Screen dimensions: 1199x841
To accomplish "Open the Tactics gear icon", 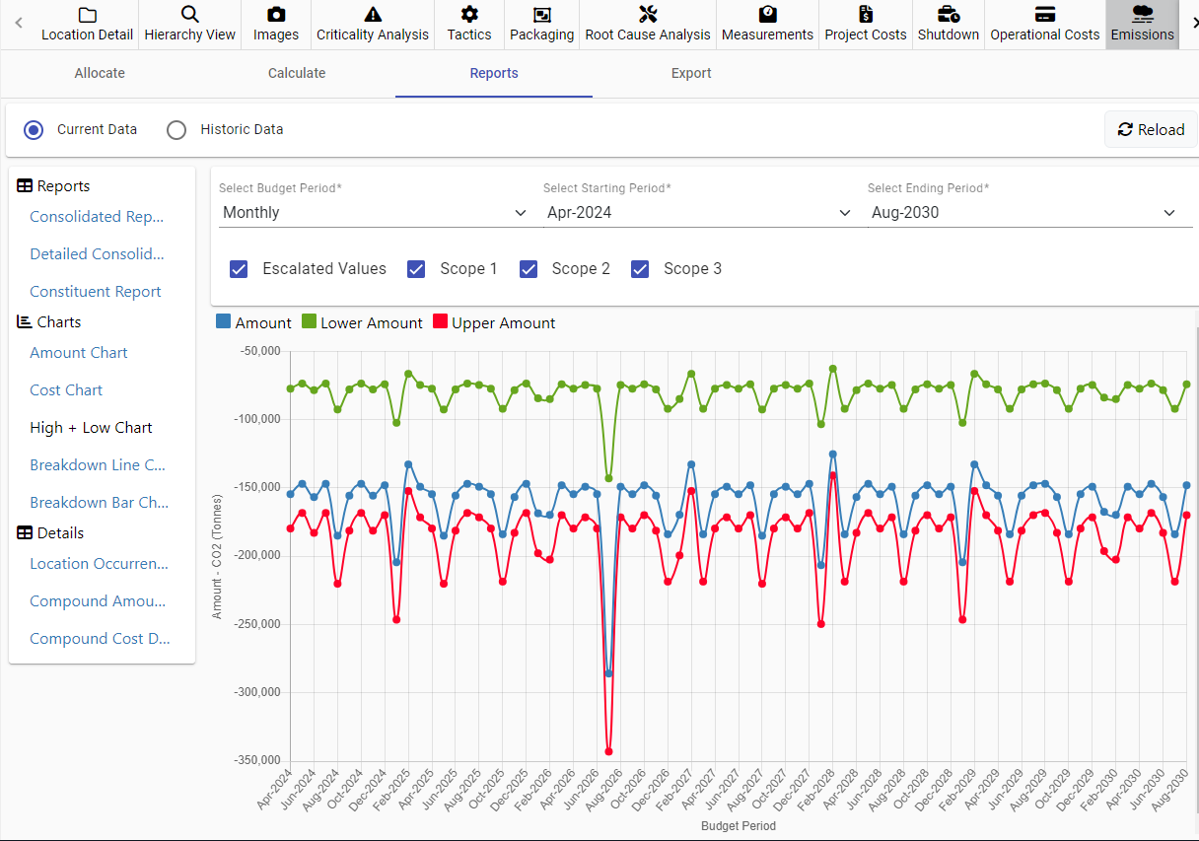I will click(x=469, y=14).
